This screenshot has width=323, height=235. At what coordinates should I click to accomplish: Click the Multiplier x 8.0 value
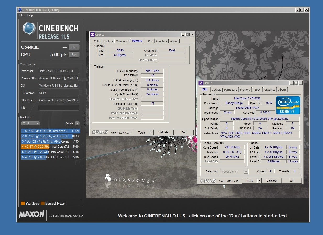[x=232, y=152]
